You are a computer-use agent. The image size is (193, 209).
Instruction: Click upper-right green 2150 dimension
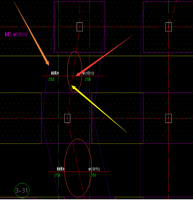(88, 79)
